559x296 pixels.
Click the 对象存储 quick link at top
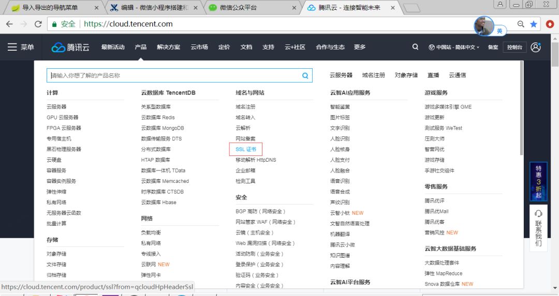tap(406, 75)
